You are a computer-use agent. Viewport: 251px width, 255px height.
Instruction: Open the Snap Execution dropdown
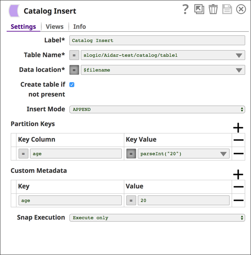157,218
